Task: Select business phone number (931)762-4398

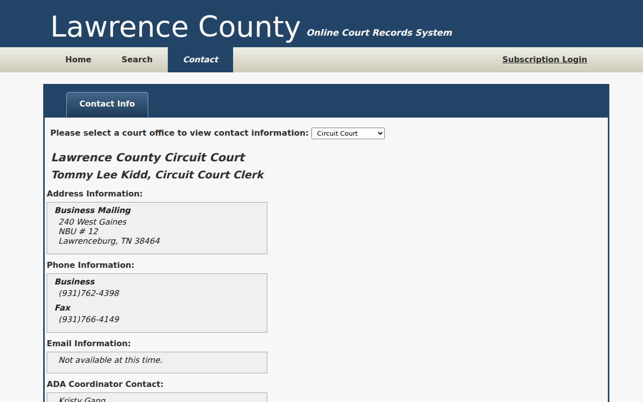Action: coord(89,293)
